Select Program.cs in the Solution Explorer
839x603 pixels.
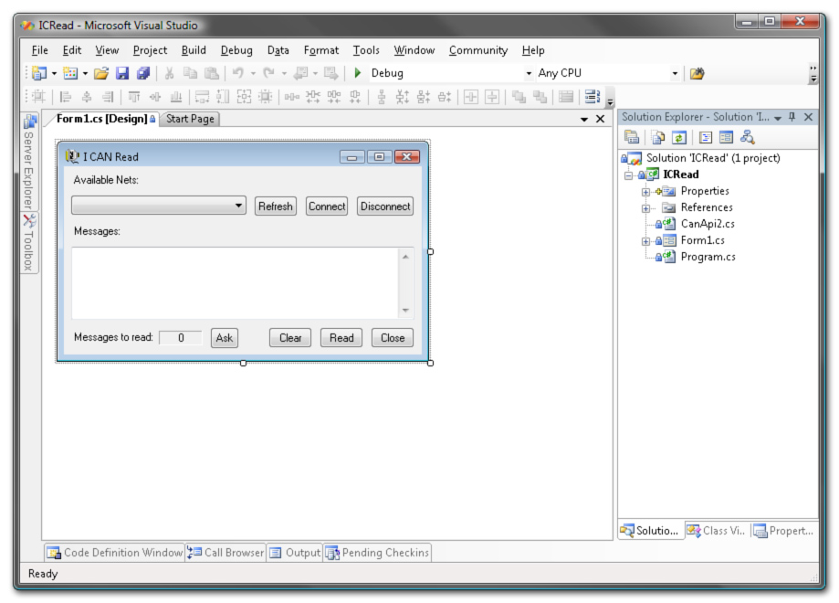tap(708, 257)
